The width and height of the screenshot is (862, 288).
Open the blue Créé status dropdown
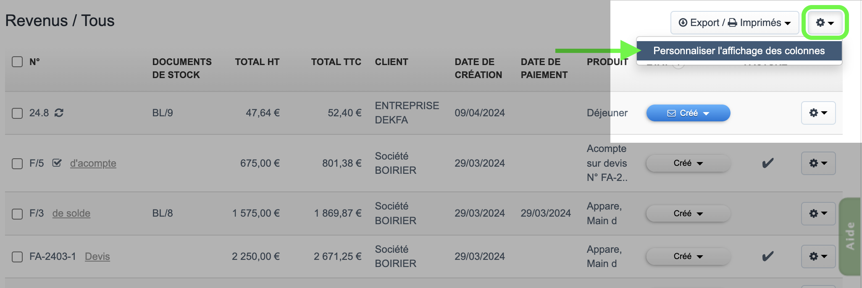[x=688, y=113]
